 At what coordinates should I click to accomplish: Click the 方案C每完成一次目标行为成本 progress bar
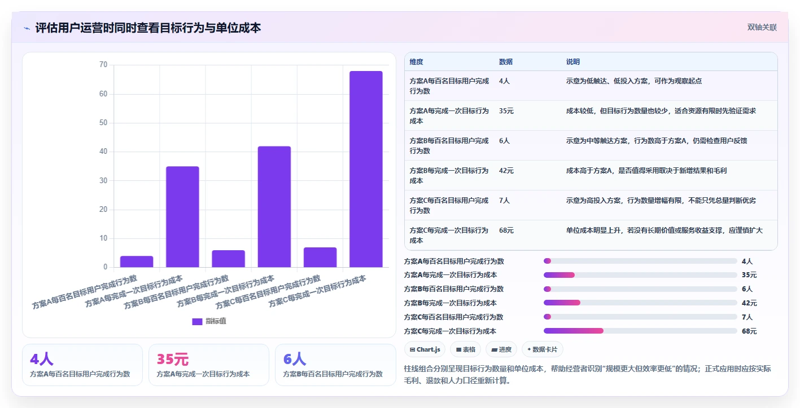click(640, 331)
